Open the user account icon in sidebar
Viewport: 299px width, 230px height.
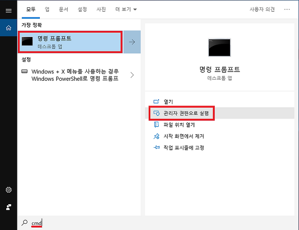click(9, 207)
